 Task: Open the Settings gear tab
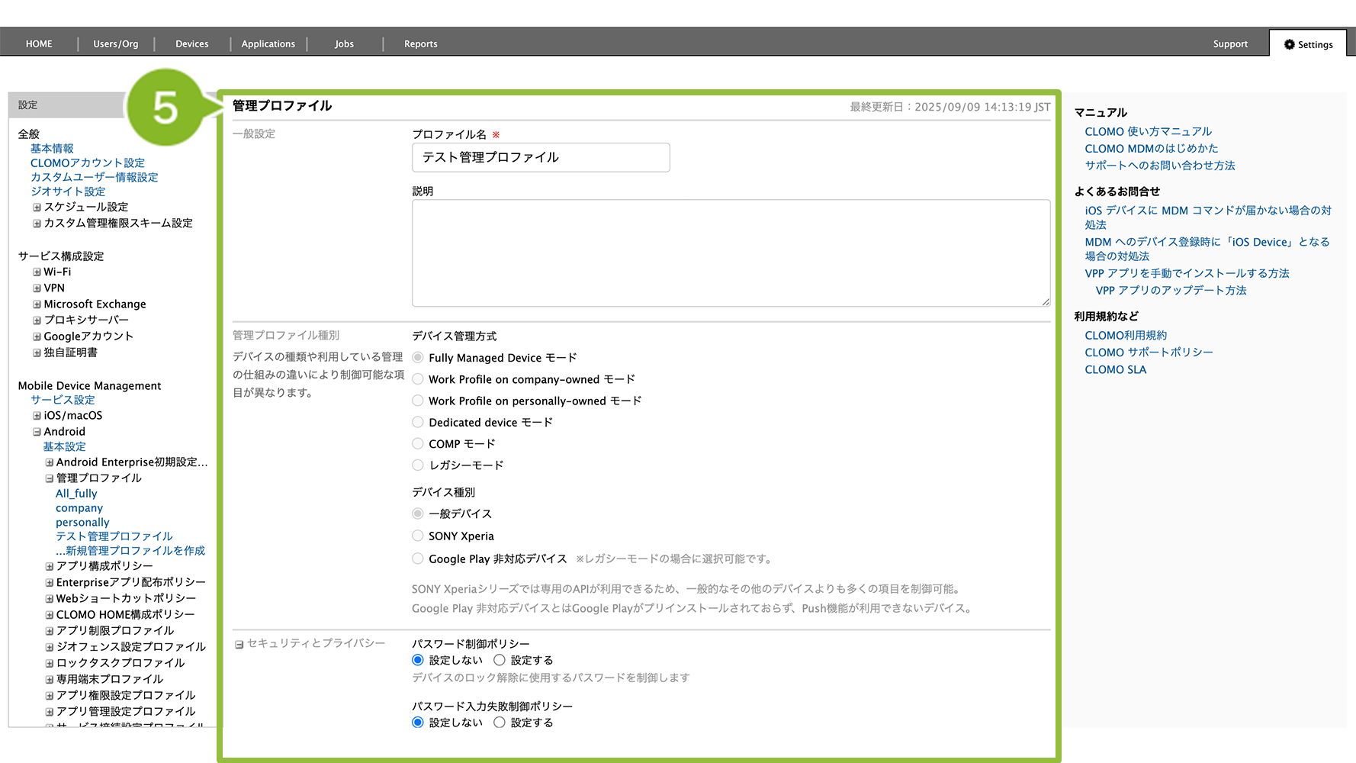[1308, 44]
